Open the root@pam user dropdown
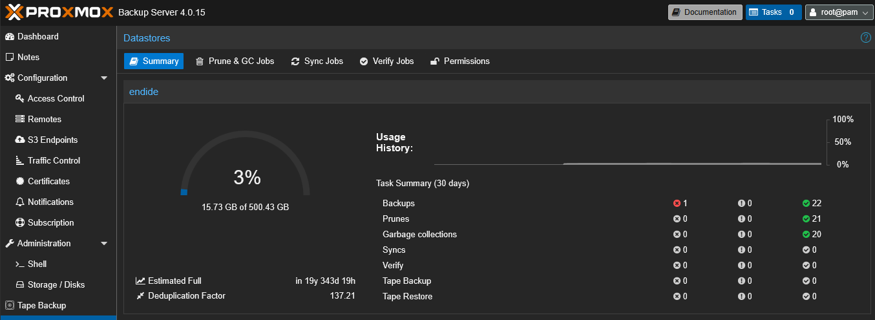The height and width of the screenshot is (320, 875). (839, 12)
